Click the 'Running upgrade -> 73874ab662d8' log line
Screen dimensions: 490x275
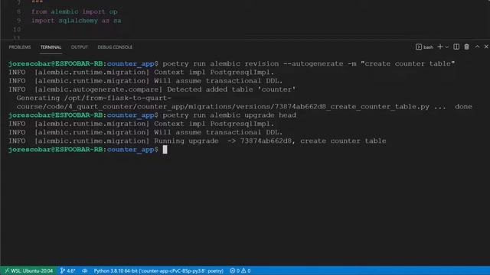tap(198, 141)
